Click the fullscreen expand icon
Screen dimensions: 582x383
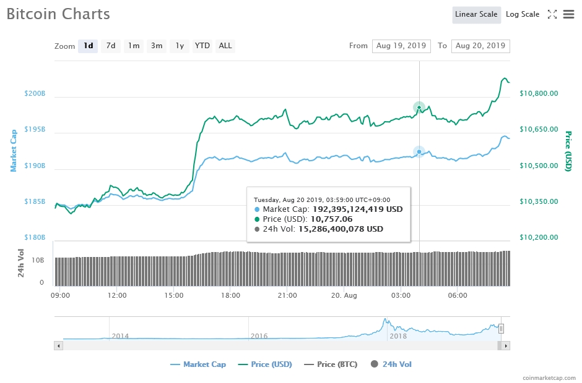tap(552, 14)
